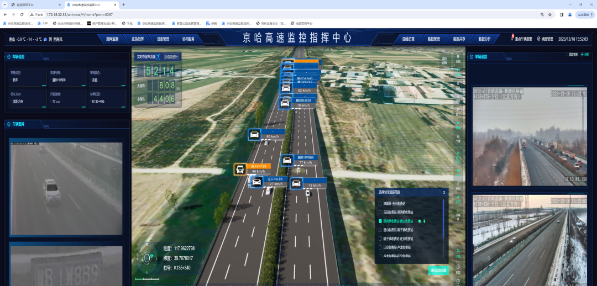Click the 车辆位置 value K135+495
Screen dimensions: 597x286
[x=99, y=102]
